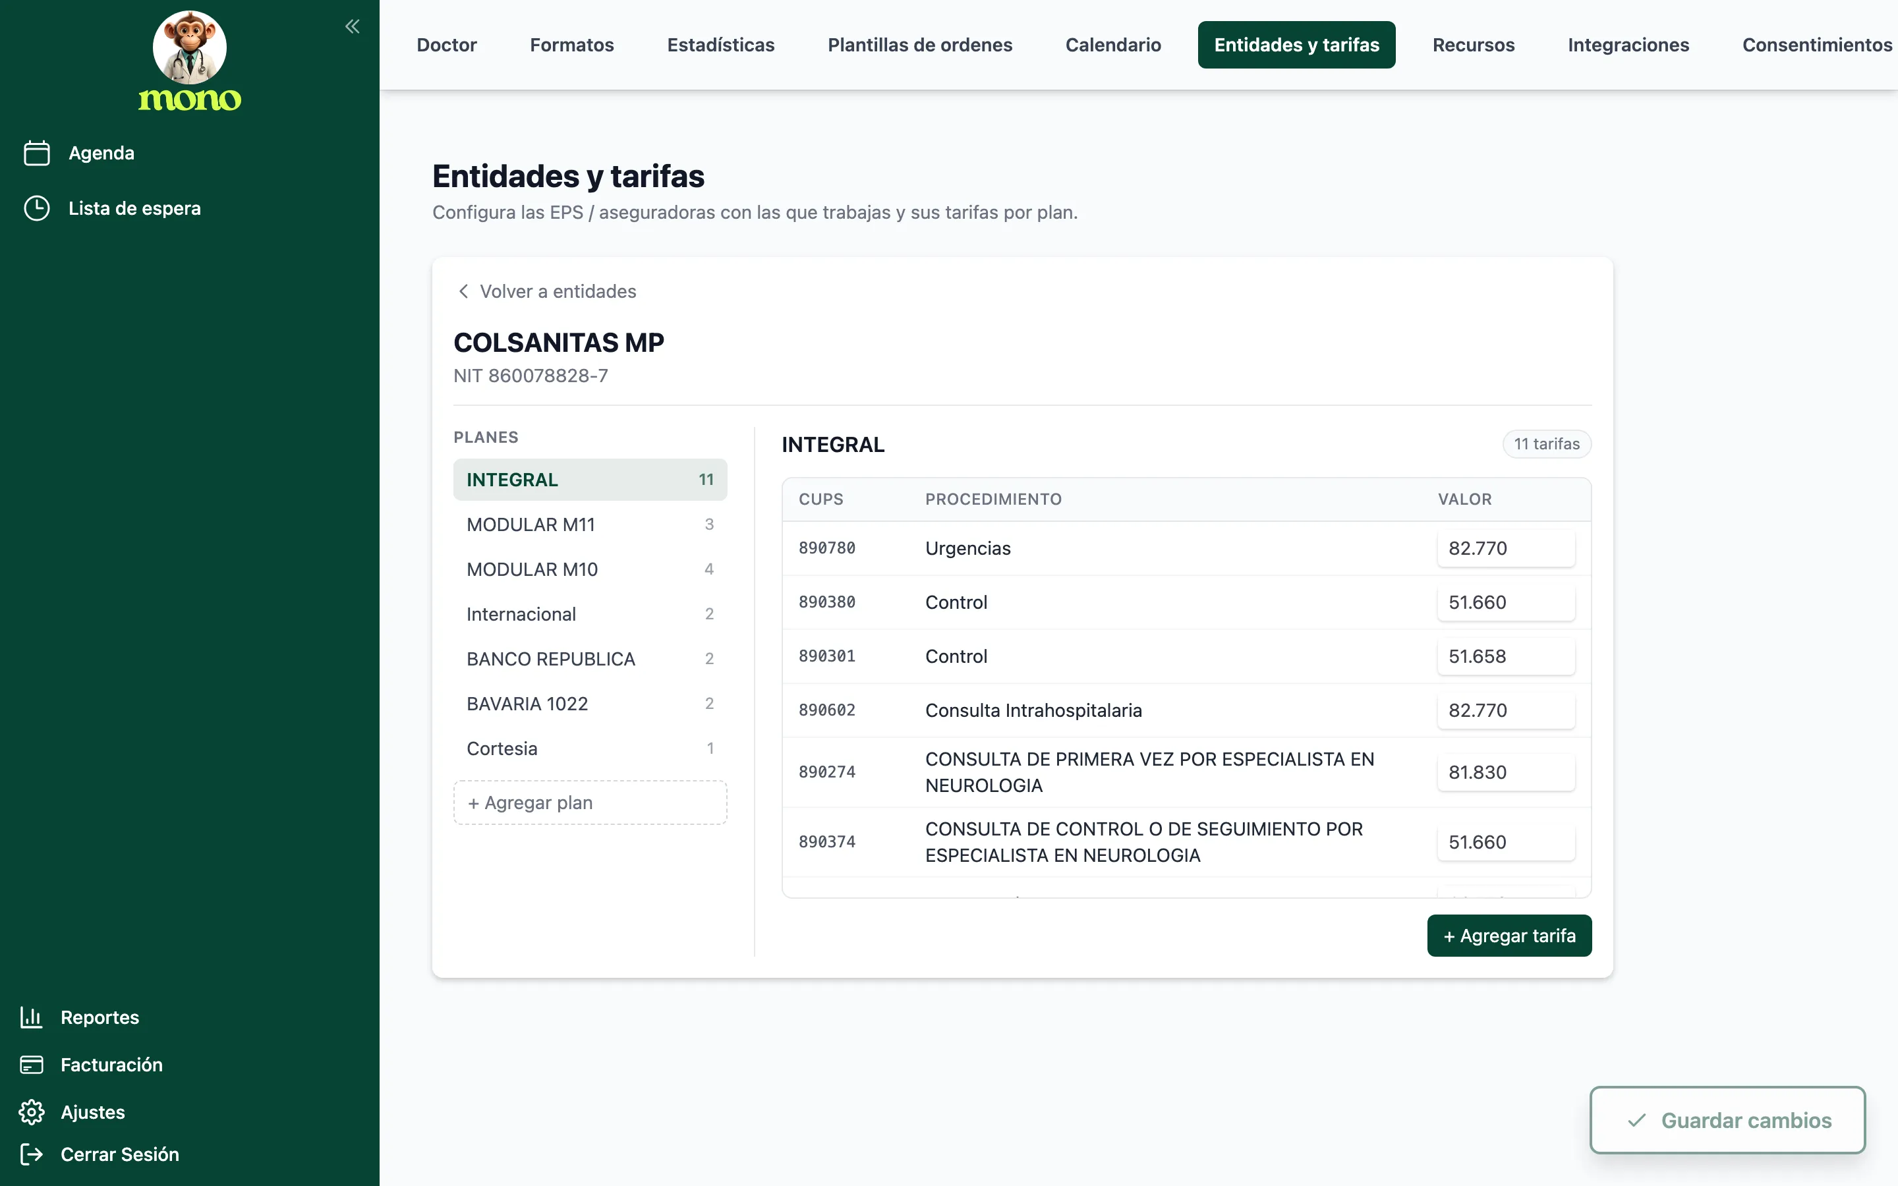Screen dimensions: 1898x1186
Task: Collapse the sidebar with double-chevron icon
Action: (352, 26)
